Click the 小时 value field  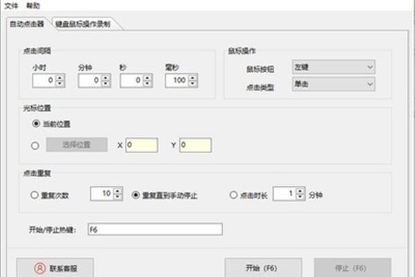point(44,80)
